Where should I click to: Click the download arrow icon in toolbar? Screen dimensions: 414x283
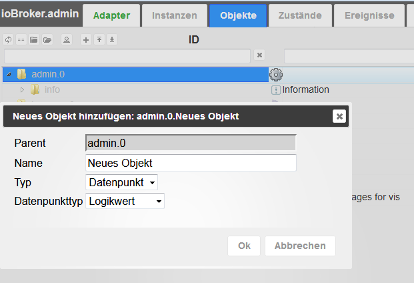click(x=112, y=40)
